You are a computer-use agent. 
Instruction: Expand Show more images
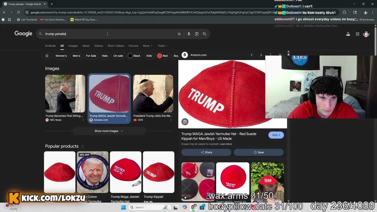pyautogui.click(x=109, y=131)
